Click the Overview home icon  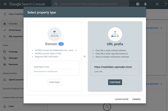click(4, 24)
